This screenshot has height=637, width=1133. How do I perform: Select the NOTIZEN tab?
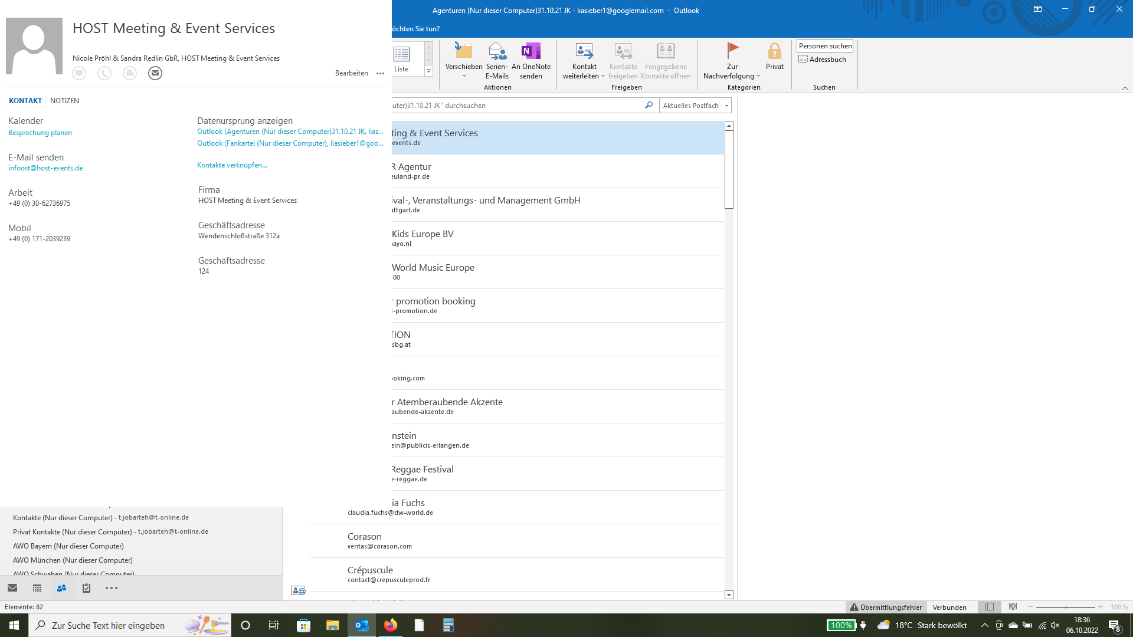64,101
